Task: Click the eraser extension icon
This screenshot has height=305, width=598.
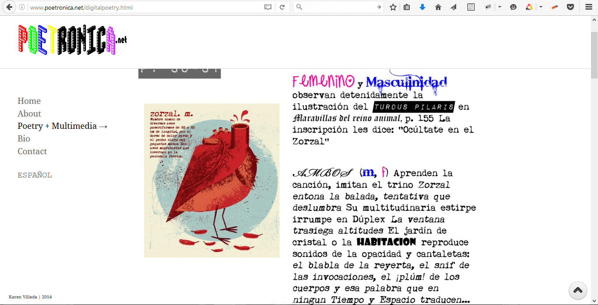Action: pos(555,7)
